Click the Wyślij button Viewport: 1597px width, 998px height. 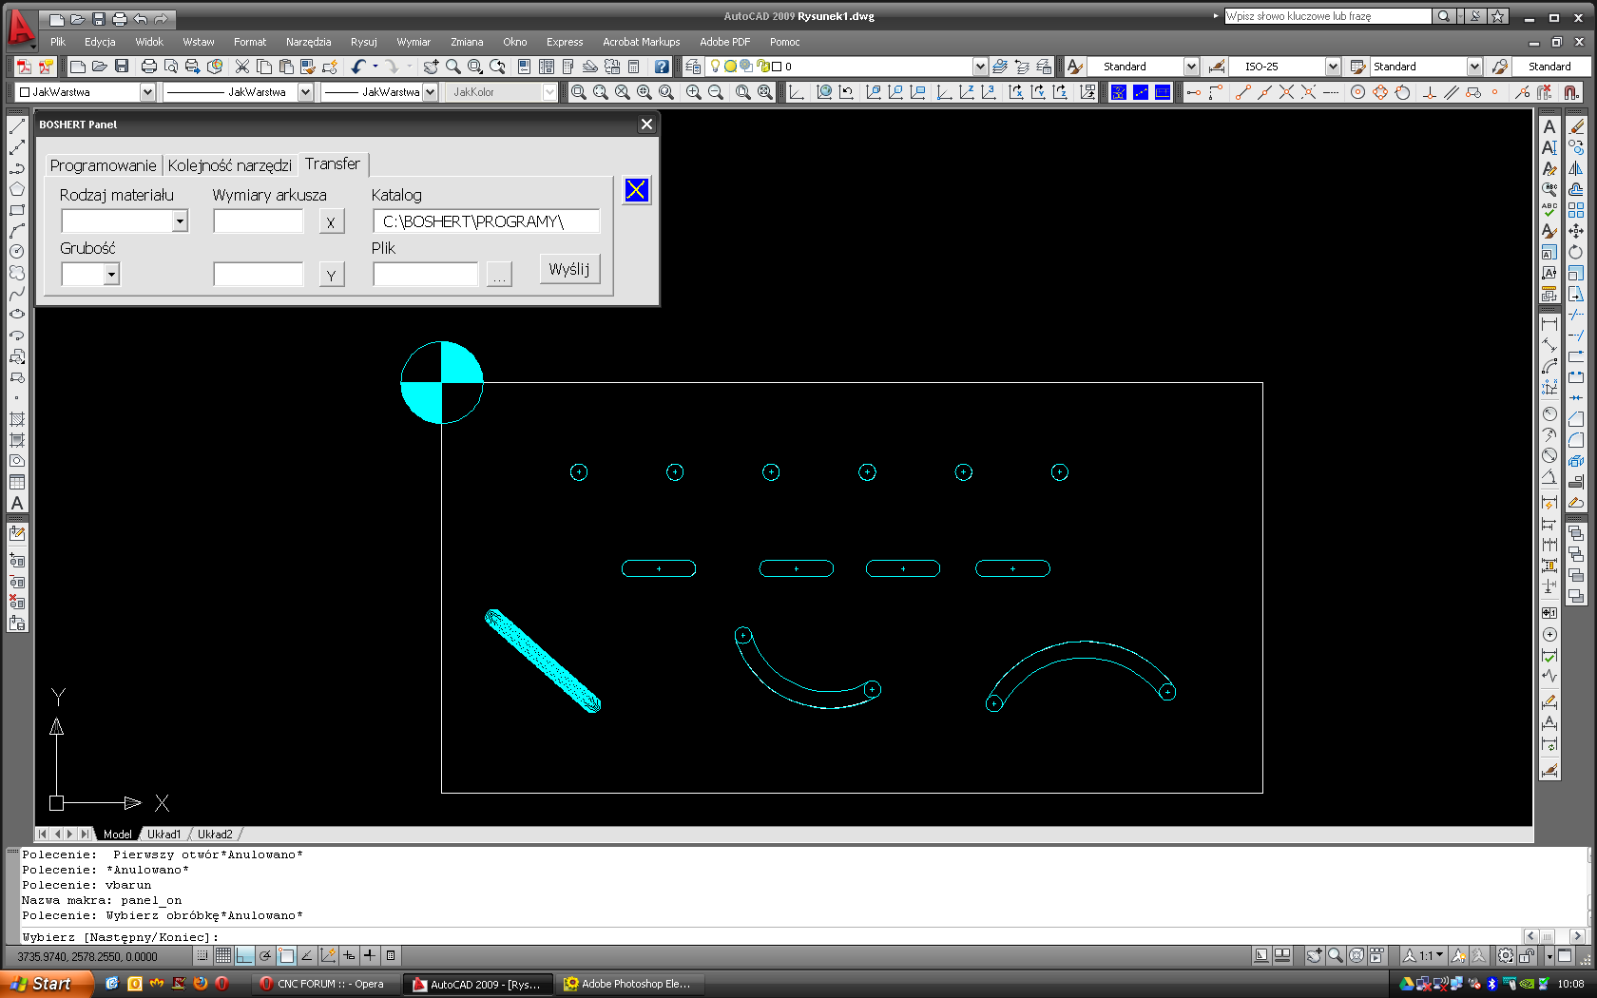(x=569, y=269)
